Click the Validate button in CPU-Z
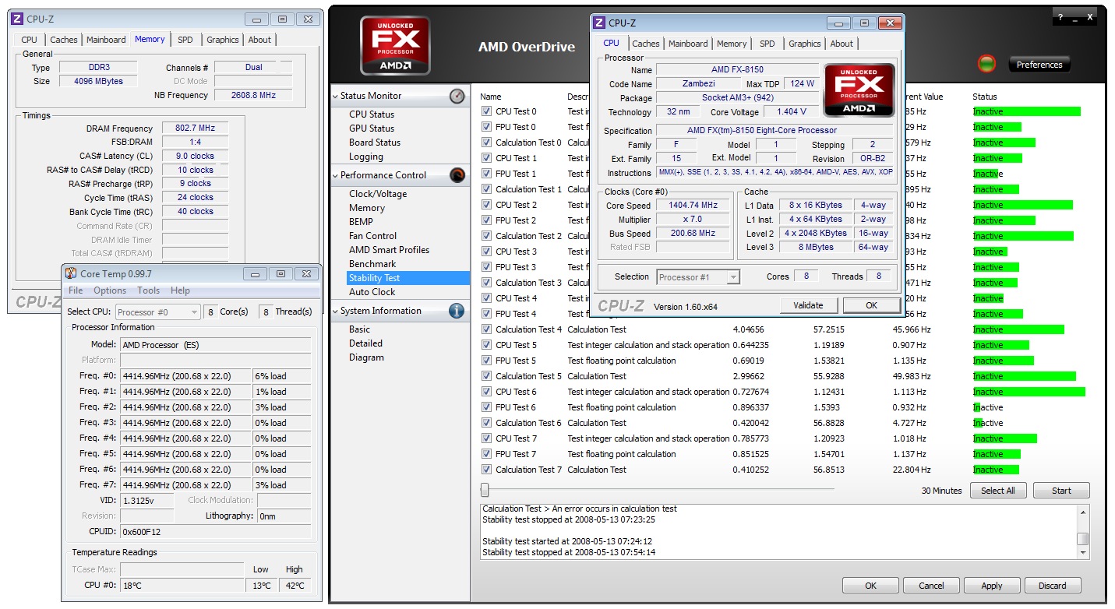Image resolution: width=1115 pixels, height=609 pixels. point(808,305)
